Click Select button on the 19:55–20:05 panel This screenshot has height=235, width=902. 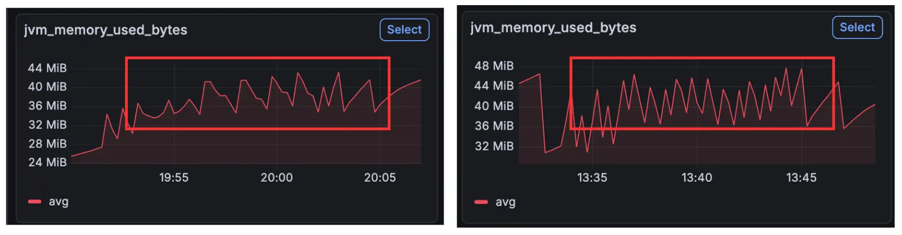404,30
